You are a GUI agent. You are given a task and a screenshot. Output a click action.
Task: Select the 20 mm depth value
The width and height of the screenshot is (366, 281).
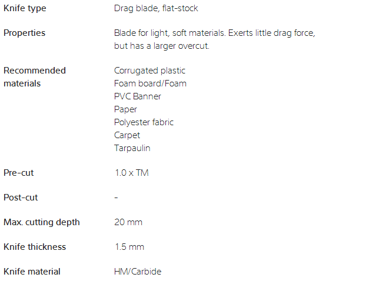pos(128,222)
